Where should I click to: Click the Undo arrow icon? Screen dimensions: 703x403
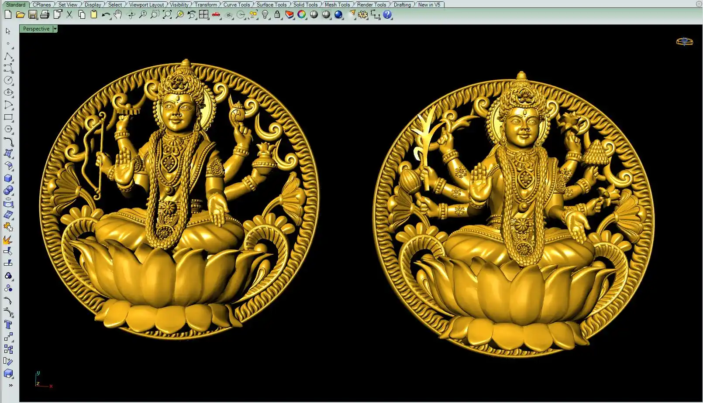[106, 14]
